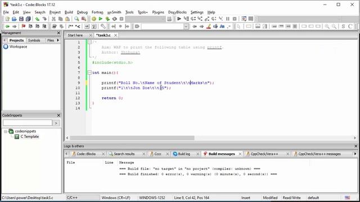This screenshot has width=360, height=202.
Task: Toggle regex search option icon
Action: pos(229,26)
